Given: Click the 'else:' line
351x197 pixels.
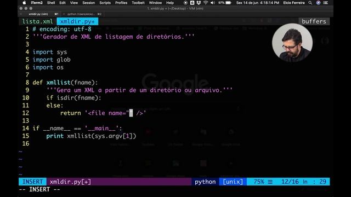Looking at the screenshot, I should [55, 106].
